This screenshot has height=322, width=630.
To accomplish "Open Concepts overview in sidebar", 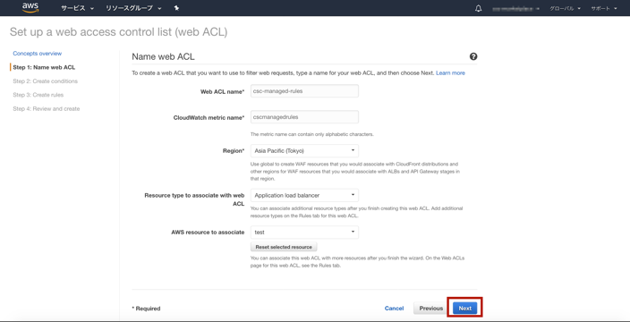I will coord(38,54).
